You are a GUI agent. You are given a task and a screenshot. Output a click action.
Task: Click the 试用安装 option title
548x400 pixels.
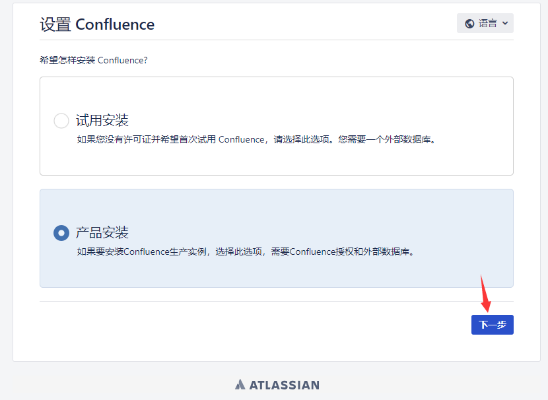point(102,121)
